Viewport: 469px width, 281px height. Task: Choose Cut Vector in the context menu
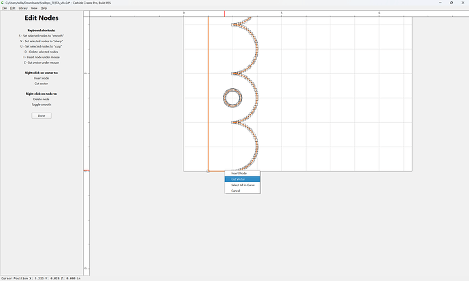[x=243, y=179]
